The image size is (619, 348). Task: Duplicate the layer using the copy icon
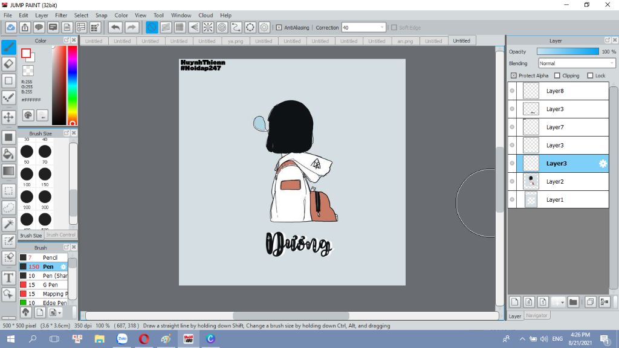590,302
